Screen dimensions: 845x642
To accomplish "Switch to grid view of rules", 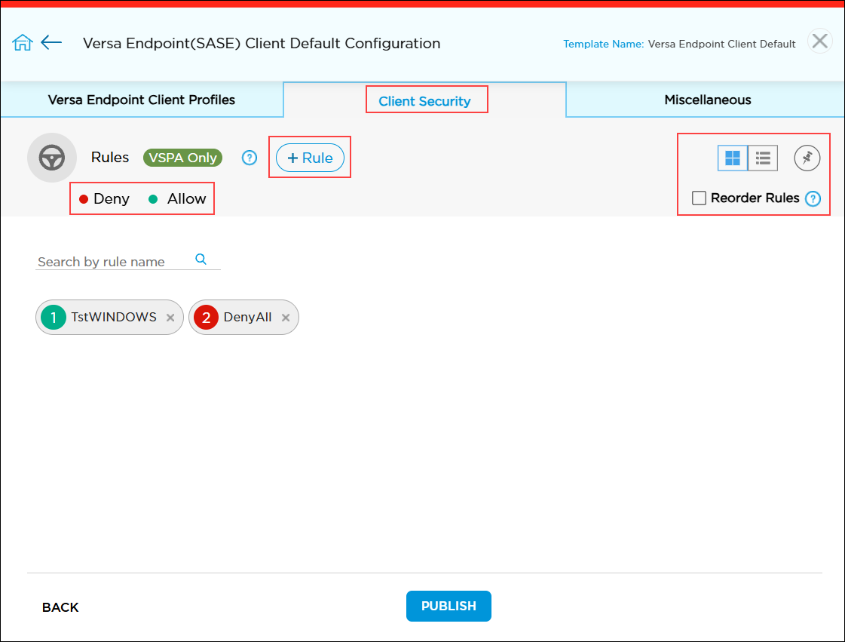I will coord(732,158).
